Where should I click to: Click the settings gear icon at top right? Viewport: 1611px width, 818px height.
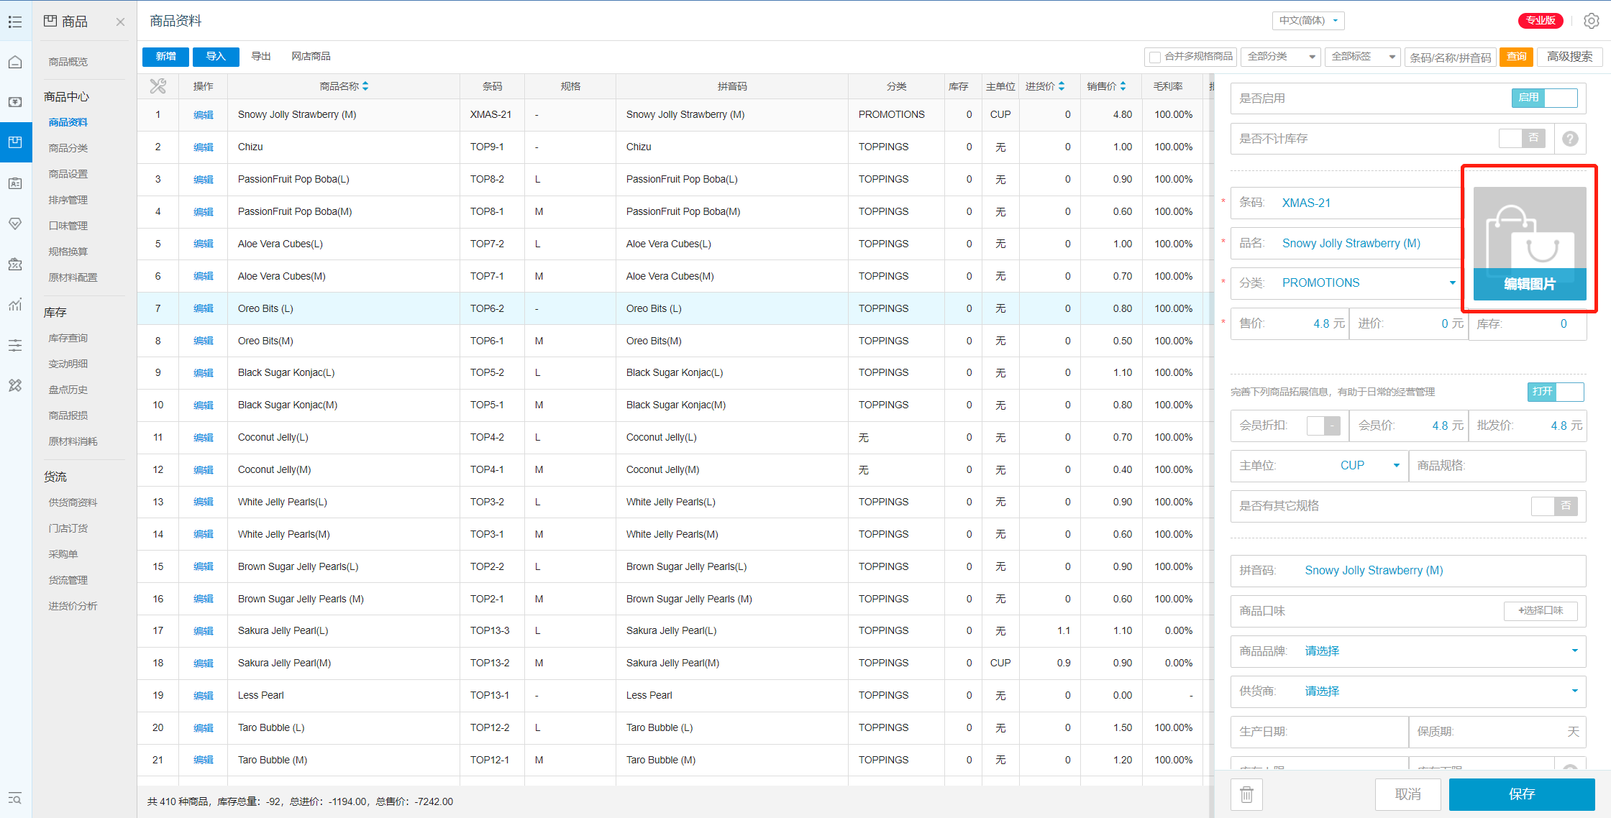click(1591, 21)
